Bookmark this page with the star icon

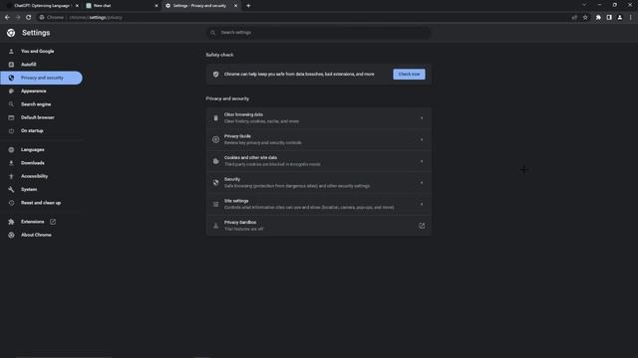point(585,18)
